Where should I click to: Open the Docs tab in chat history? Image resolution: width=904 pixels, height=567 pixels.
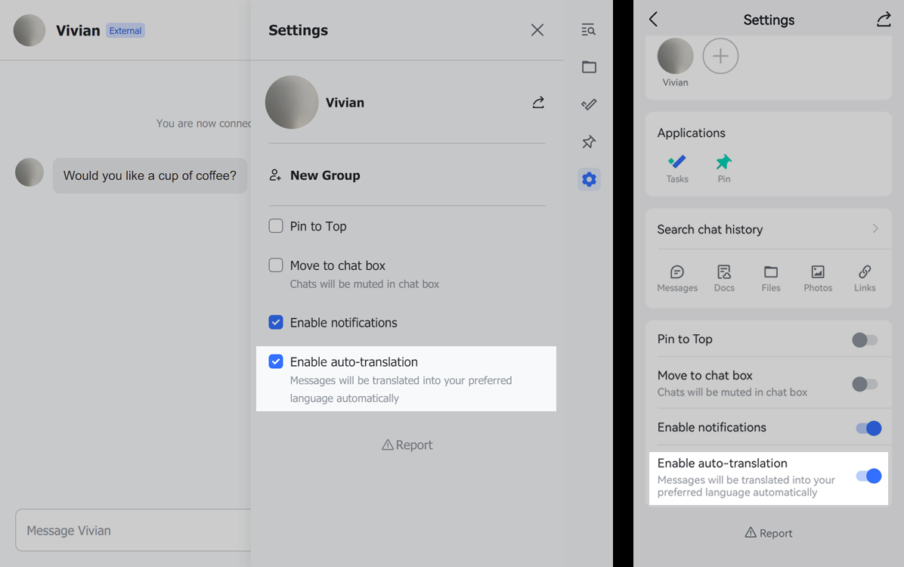click(x=724, y=277)
